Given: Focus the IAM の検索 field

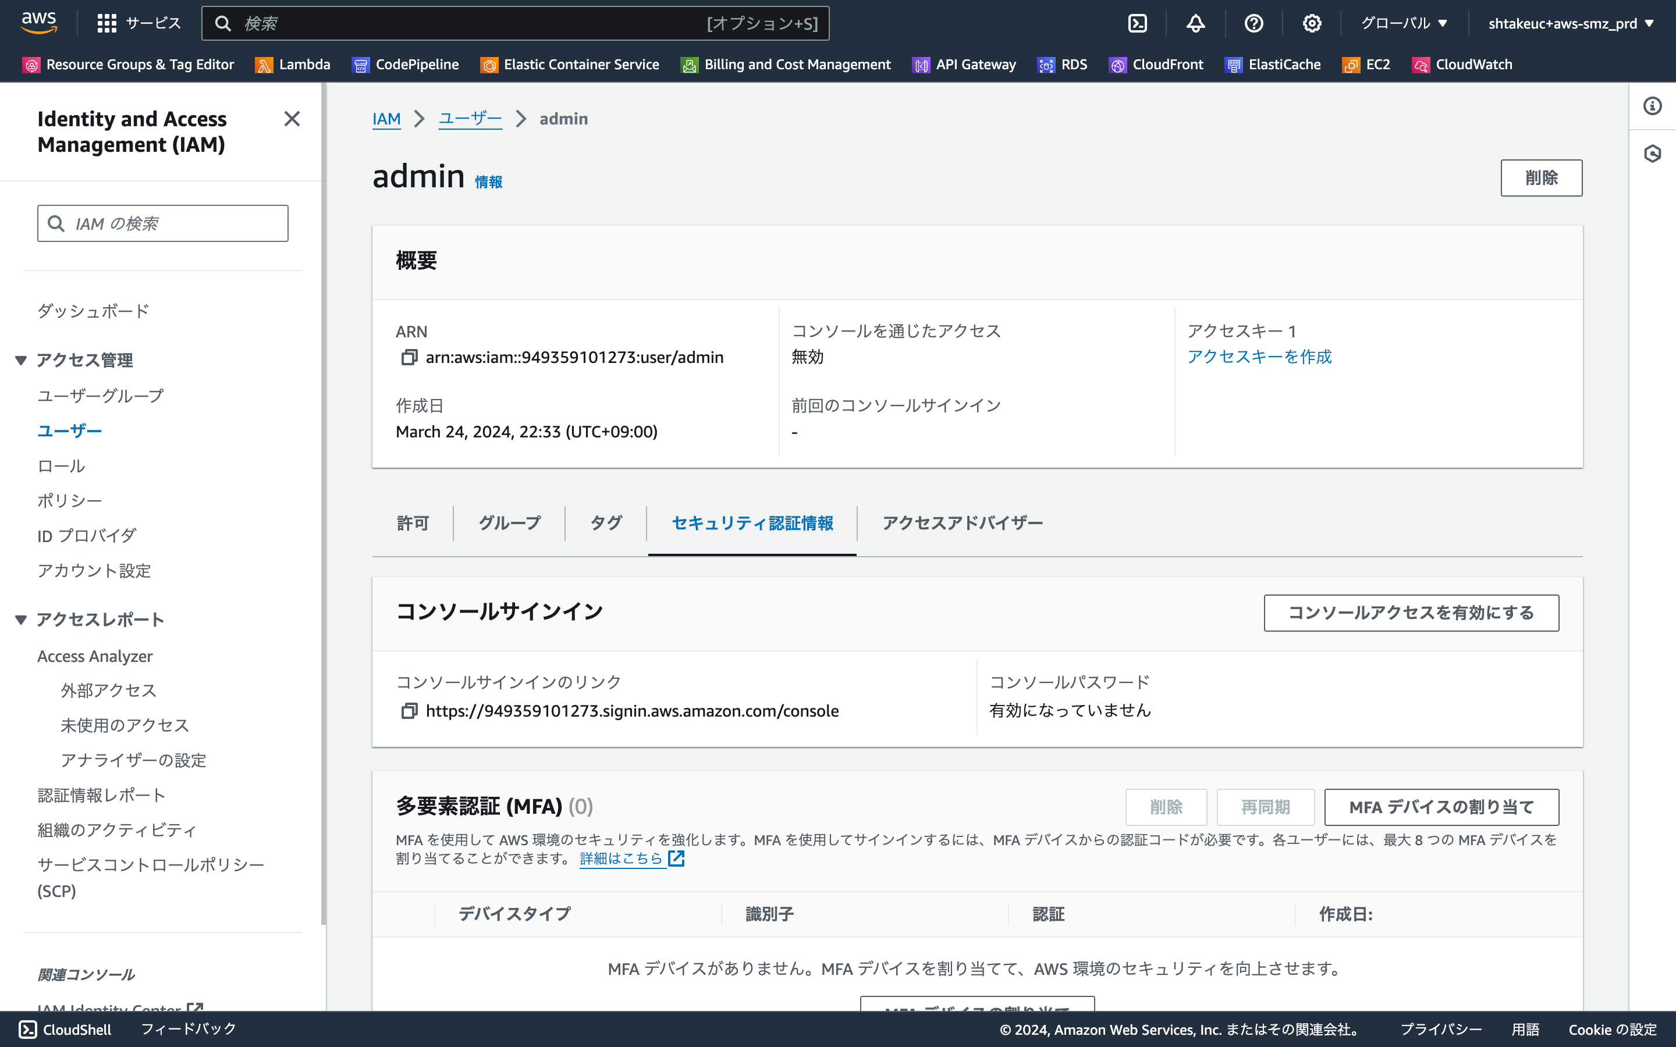Looking at the screenshot, I should 163,224.
